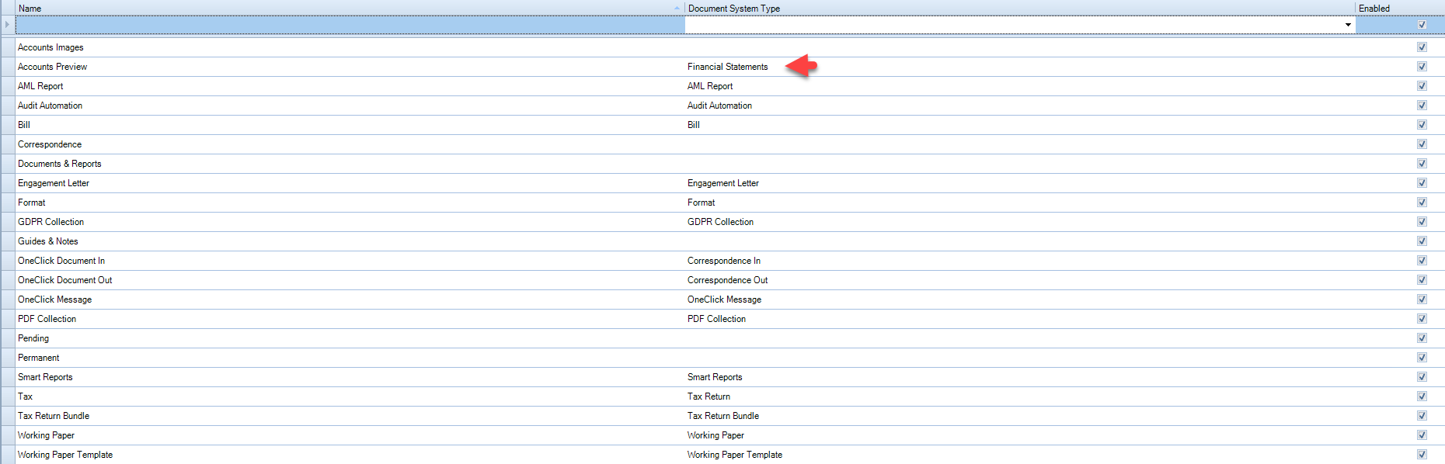Select the Working Paper name cell
This screenshot has height=464, width=1445.
pos(350,435)
